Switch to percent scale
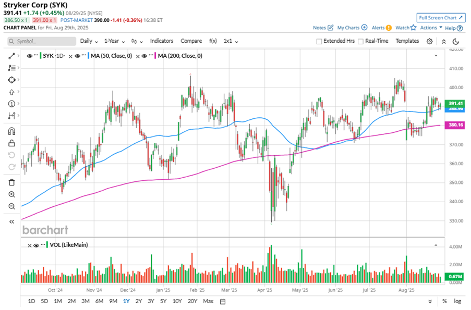The height and width of the screenshot is (310, 471). [444, 301]
